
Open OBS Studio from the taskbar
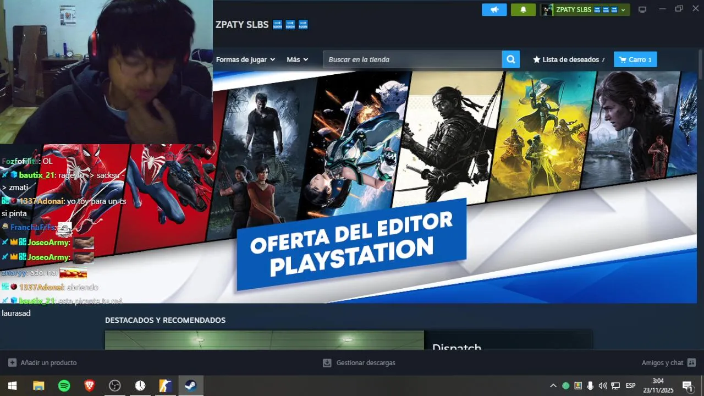coord(115,386)
